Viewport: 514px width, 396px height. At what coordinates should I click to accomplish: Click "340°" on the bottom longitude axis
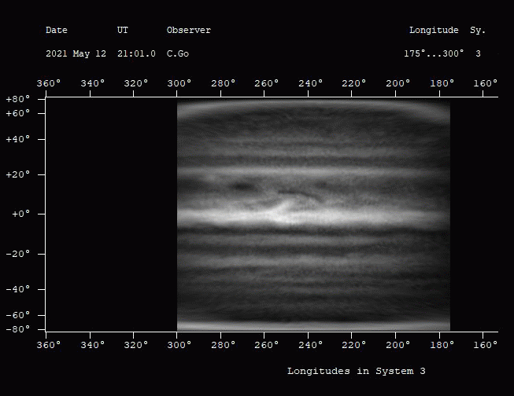click(x=93, y=345)
